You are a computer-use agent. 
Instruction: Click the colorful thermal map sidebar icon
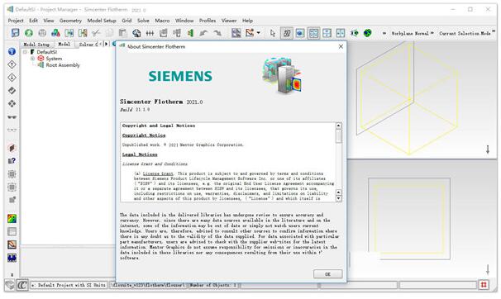pyautogui.click(x=12, y=219)
